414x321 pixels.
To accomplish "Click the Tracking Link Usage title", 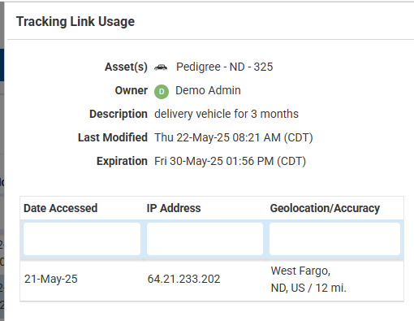I will click(x=75, y=22).
